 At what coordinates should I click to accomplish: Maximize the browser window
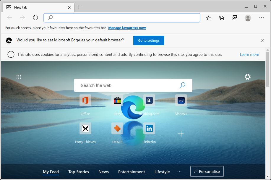[256, 7]
